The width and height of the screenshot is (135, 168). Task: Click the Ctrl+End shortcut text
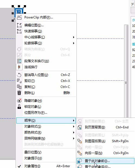122,127
